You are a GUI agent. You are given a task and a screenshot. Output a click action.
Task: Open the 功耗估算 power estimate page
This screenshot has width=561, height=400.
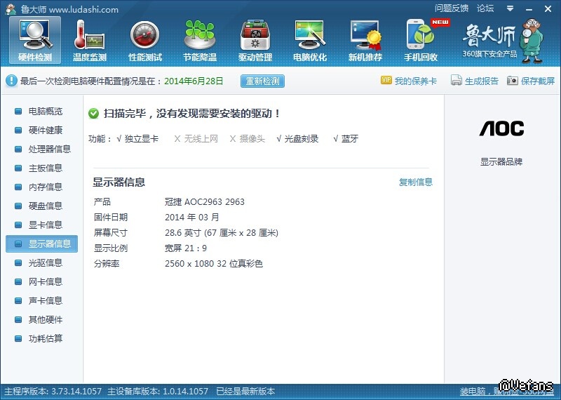click(x=45, y=338)
